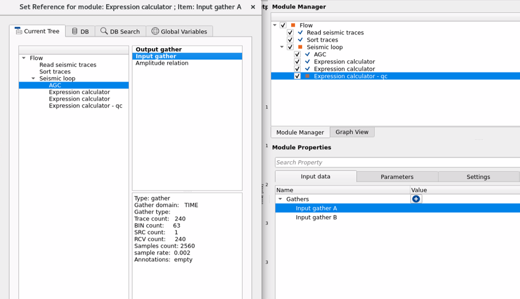The height and width of the screenshot is (299, 520).
Task: Click the Global Variables globe icon
Action: [x=155, y=31]
